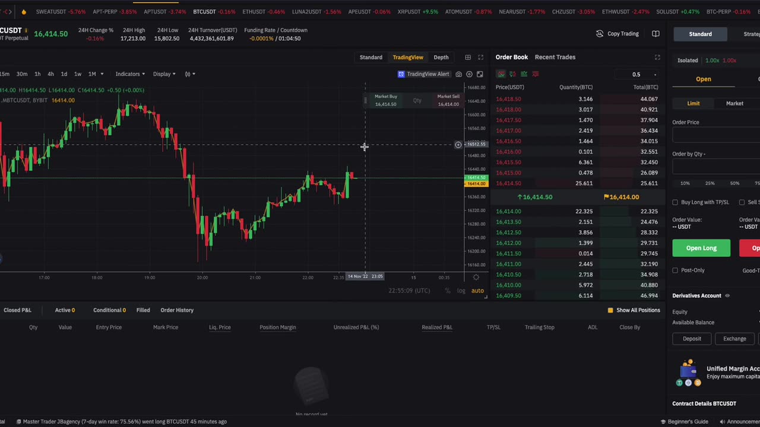This screenshot has width=760, height=427.
Task: Set quantity slider to 50%
Action: pos(734,183)
